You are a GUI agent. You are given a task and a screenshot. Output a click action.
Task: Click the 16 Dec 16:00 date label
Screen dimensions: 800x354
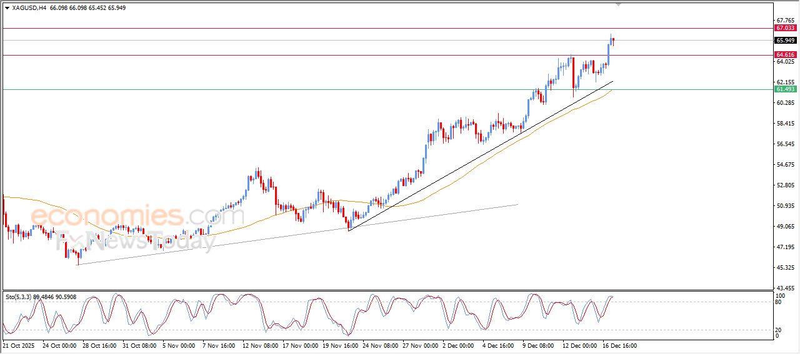tap(619, 345)
